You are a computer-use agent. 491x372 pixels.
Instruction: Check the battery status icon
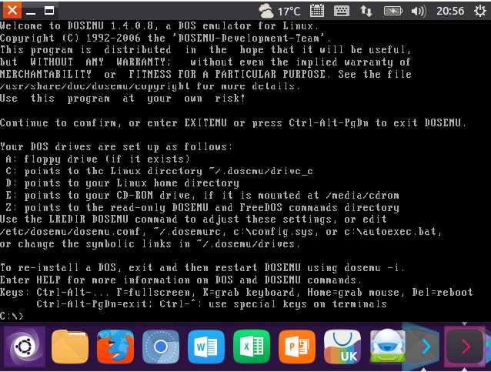(393, 12)
